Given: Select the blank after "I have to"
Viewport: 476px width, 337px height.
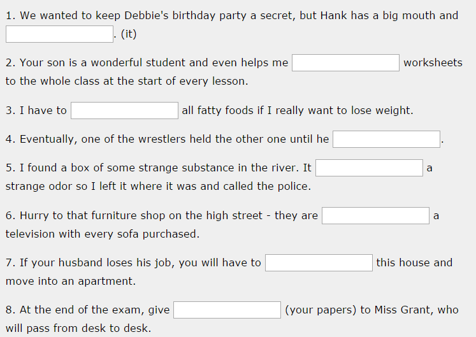Looking at the screenshot, I should 124,110.
